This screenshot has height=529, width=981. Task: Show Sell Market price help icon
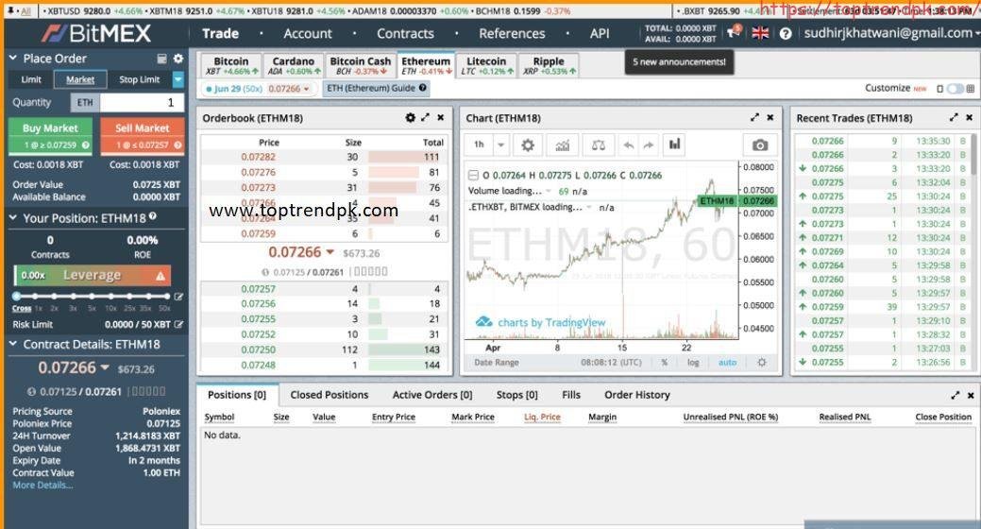178,145
